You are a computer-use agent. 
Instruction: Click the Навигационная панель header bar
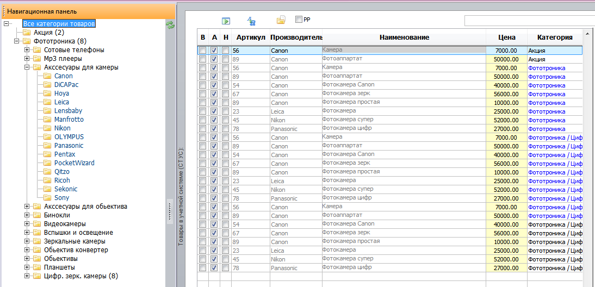click(88, 11)
